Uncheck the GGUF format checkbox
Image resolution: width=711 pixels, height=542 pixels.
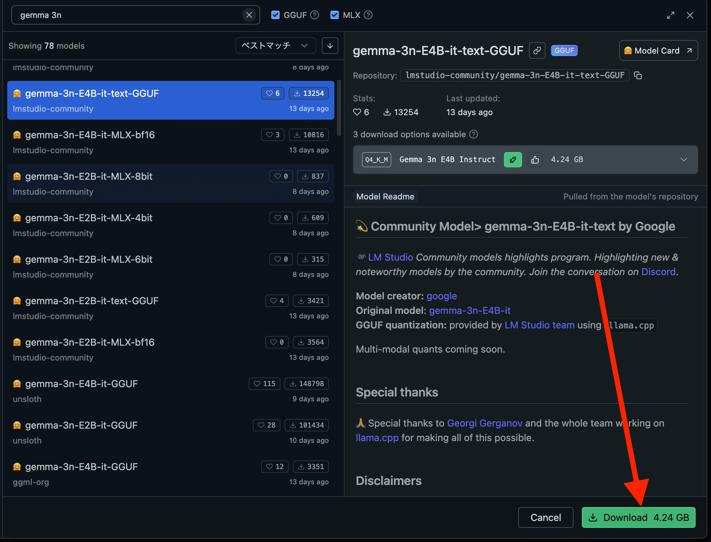click(x=275, y=15)
